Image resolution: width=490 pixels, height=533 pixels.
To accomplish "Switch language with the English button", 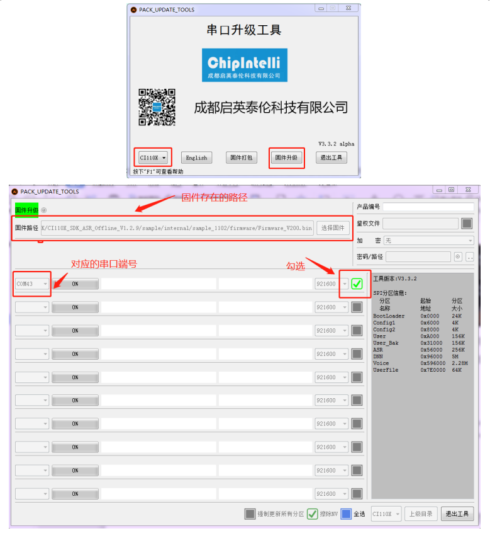I will tap(196, 158).
